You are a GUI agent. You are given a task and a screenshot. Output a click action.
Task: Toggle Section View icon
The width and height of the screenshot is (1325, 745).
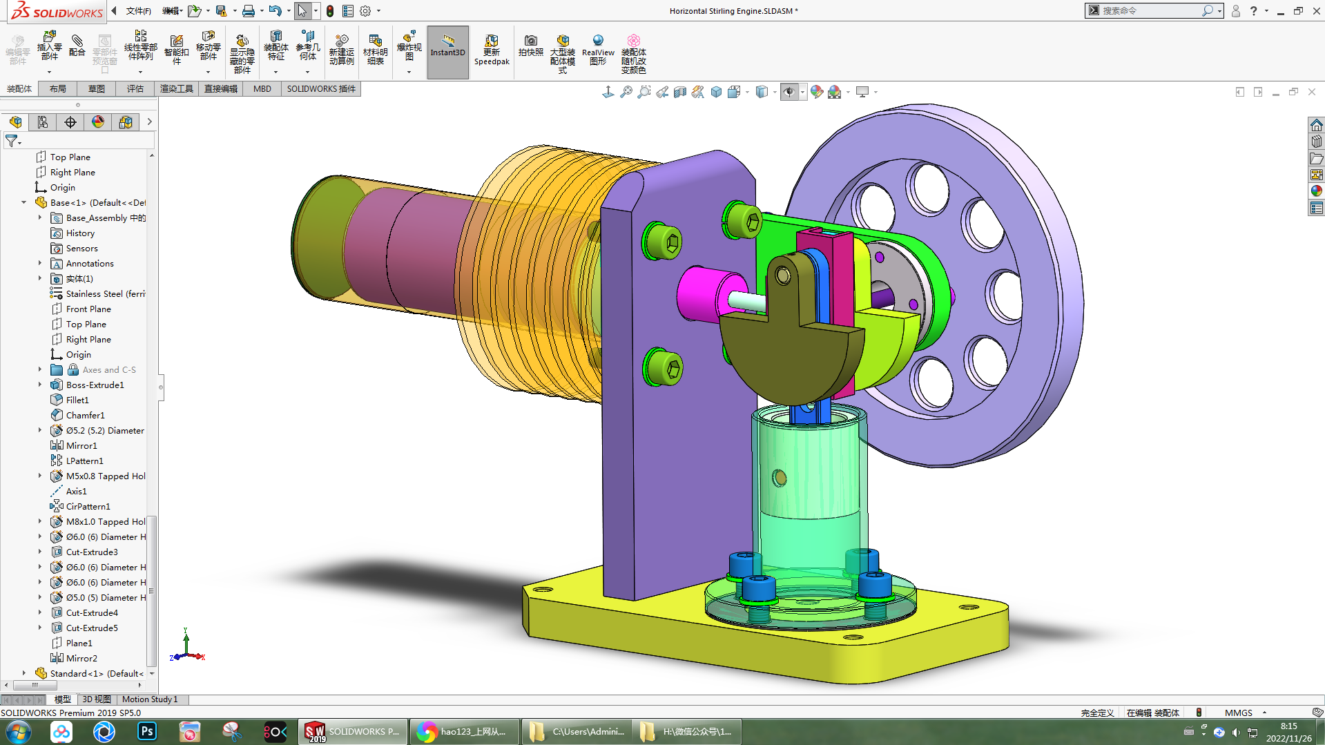coord(679,92)
